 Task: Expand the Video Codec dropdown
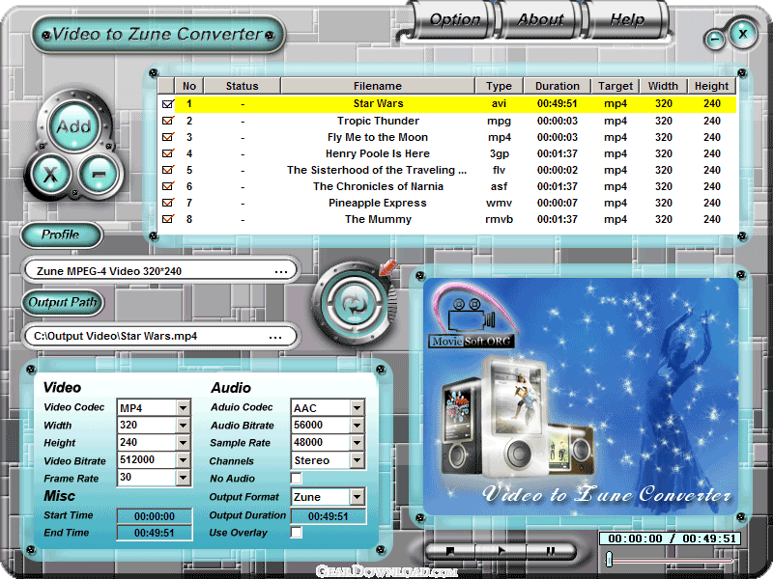183,407
